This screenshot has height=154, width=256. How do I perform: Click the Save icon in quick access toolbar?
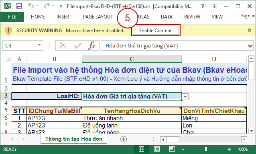pos(19,6)
